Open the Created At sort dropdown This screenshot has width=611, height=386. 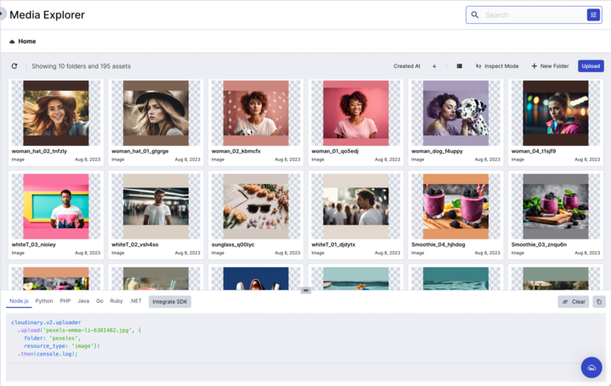point(407,66)
